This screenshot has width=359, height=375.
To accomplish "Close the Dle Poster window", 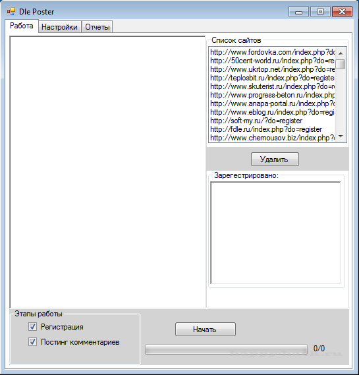I will (342, 12).
